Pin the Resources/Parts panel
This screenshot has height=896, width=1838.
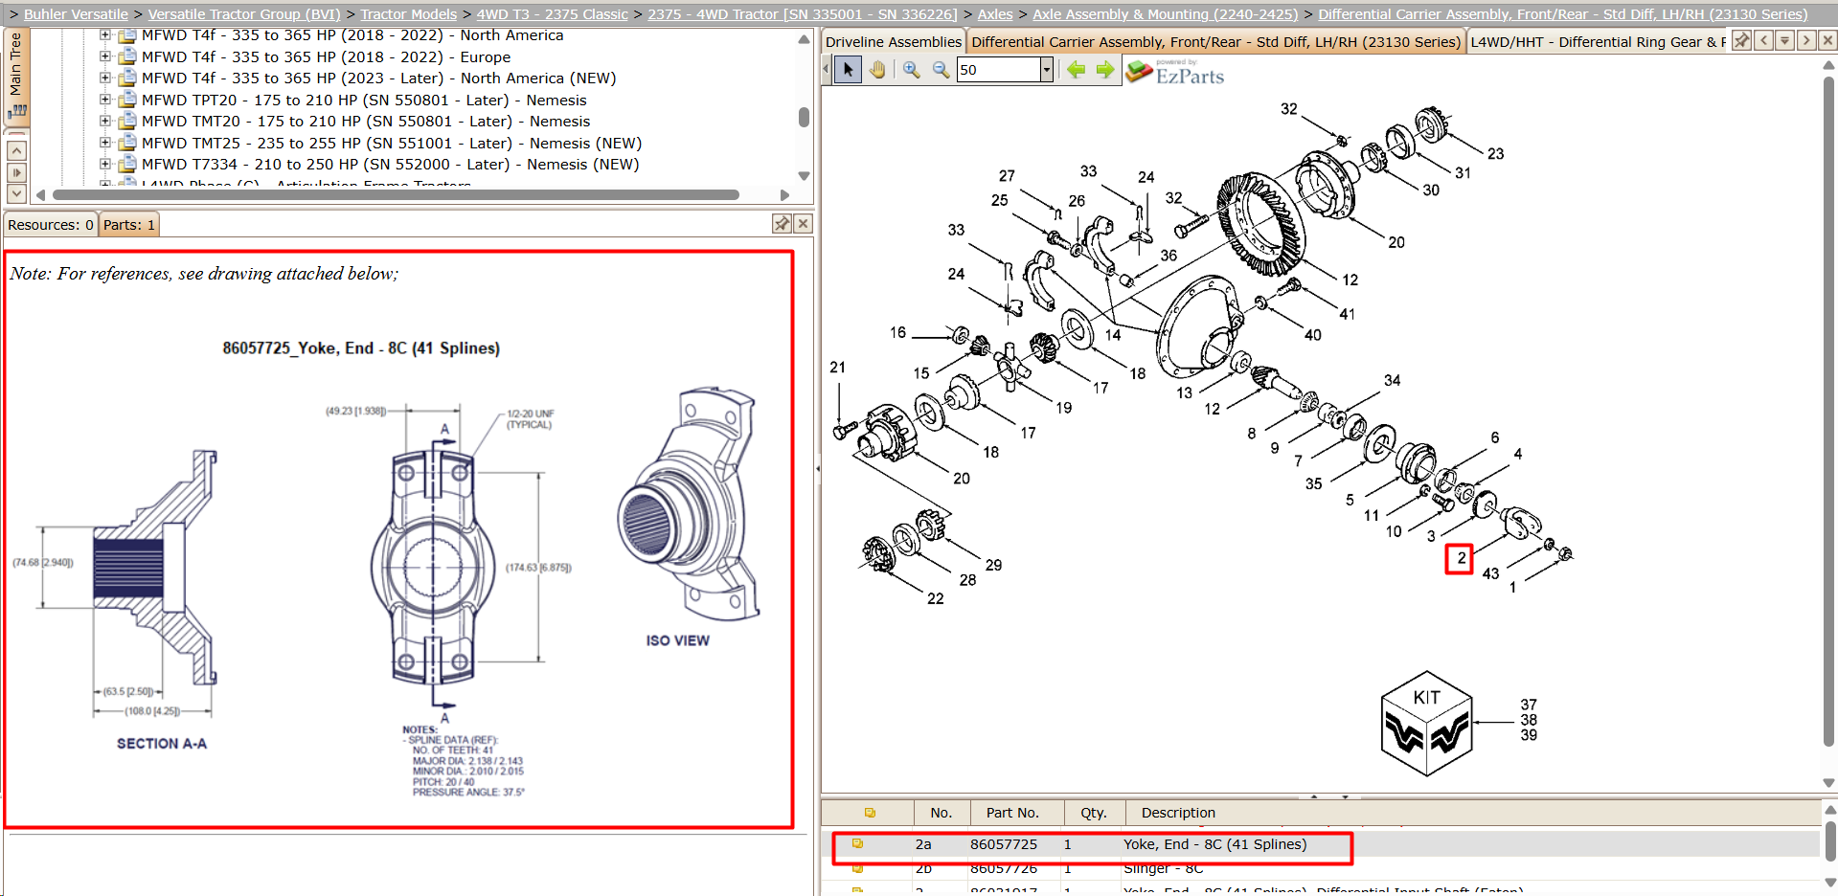pyautogui.click(x=782, y=223)
